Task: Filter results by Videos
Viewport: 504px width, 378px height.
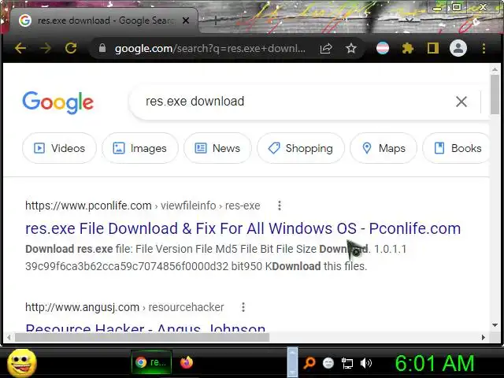Action: [x=60, y=148]
